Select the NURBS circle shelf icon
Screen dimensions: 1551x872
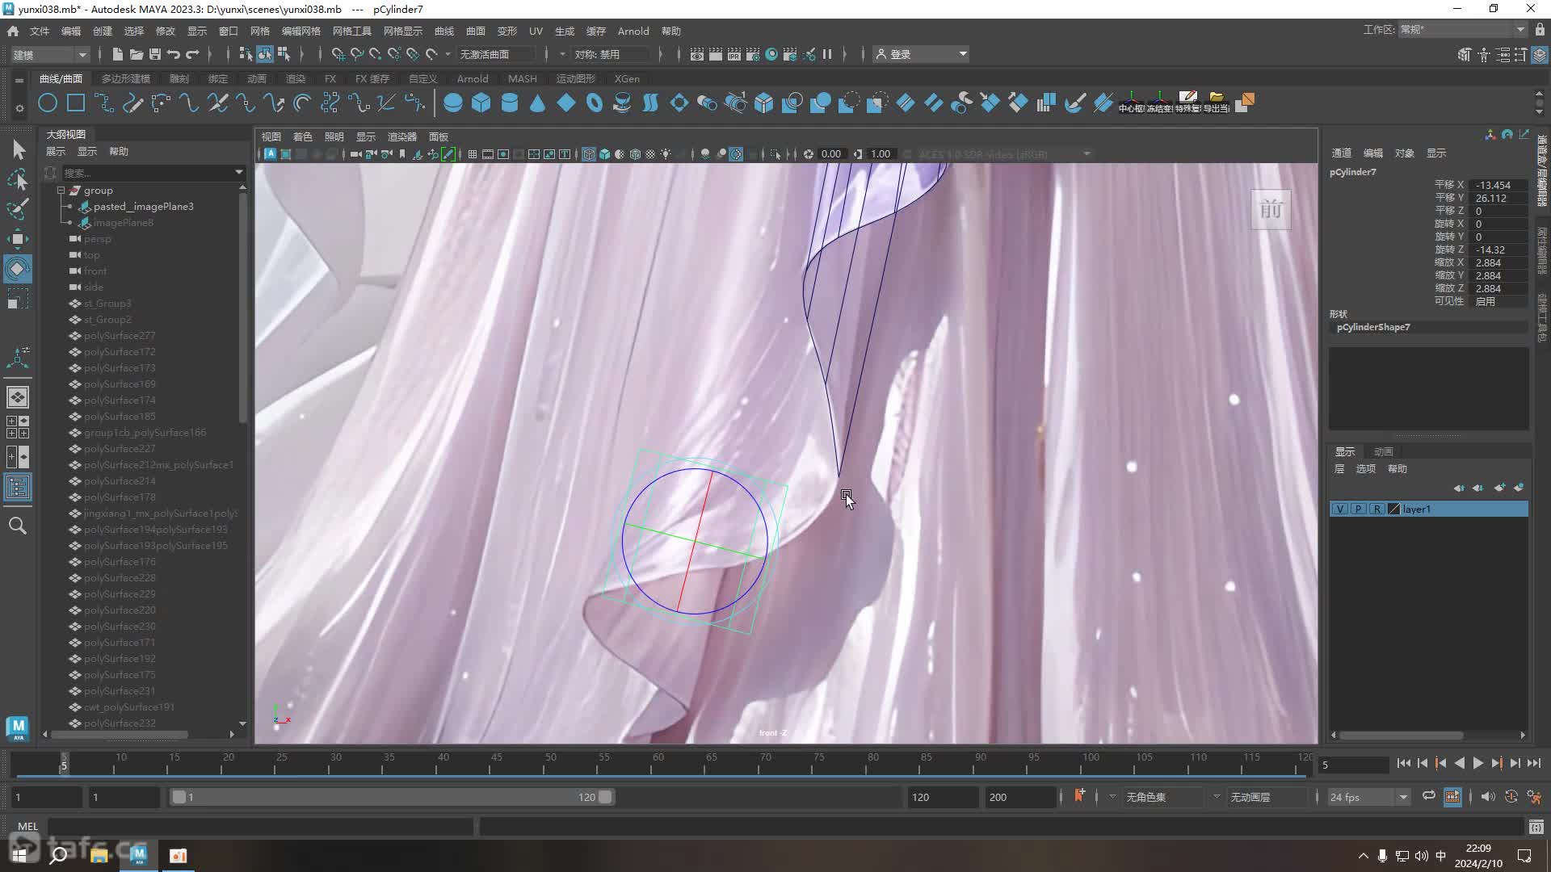48,103
